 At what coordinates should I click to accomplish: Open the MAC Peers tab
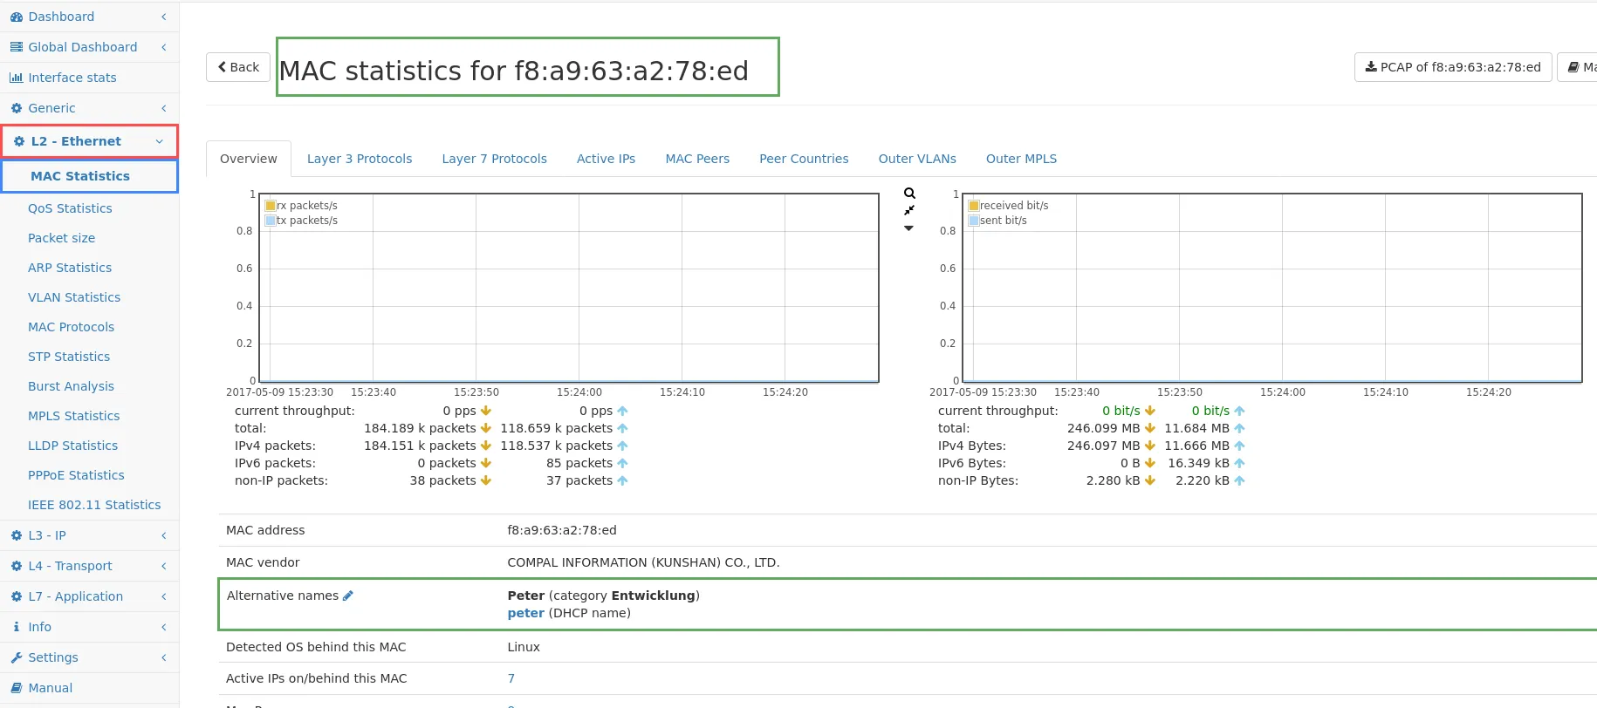click(x=697, y=159)
